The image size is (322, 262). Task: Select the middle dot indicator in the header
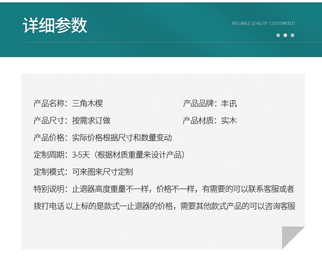[x=285, y=35]
